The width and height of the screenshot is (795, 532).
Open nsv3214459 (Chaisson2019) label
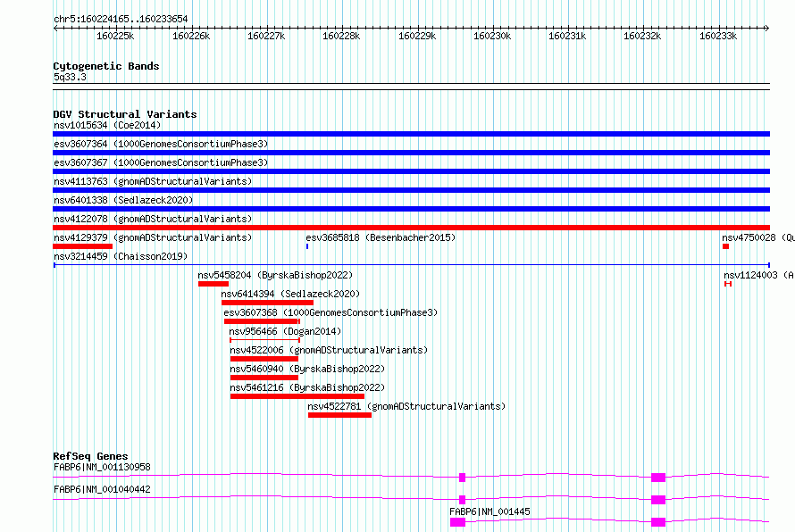pyautogui.click(x=121, y=256)
